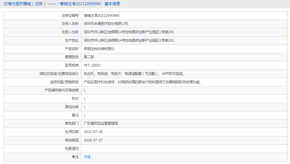Screen dimensions: 290x164
Task: Click the backslash value in 其他内容 row
Action: [x=85, y=107]
